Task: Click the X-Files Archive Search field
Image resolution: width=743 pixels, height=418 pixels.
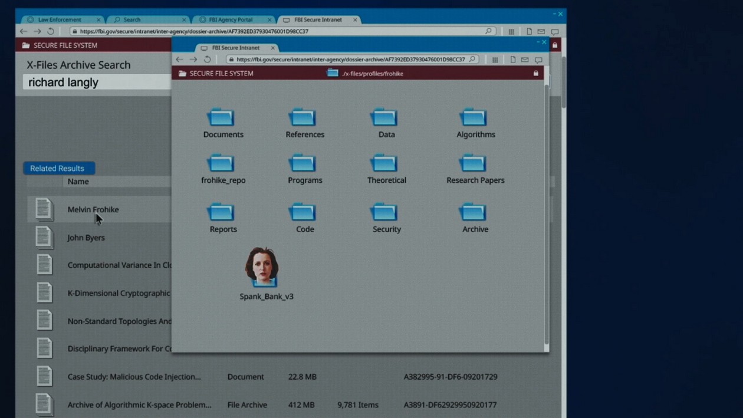Action: click(x=97, y=82)
